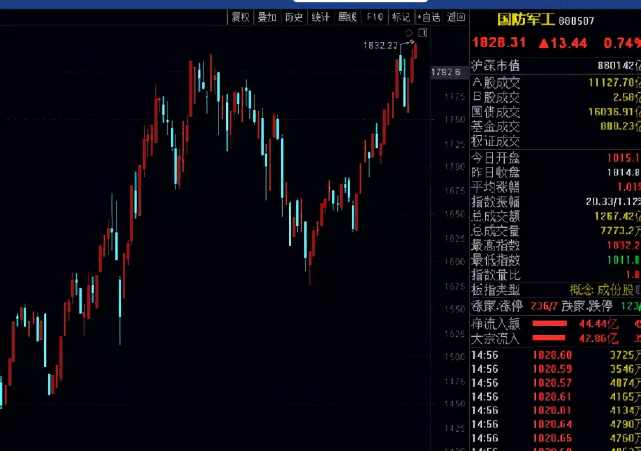Select the tick row priced 1020.64
The height and width of the screenshot is (451, 641).
pos(556,424)
